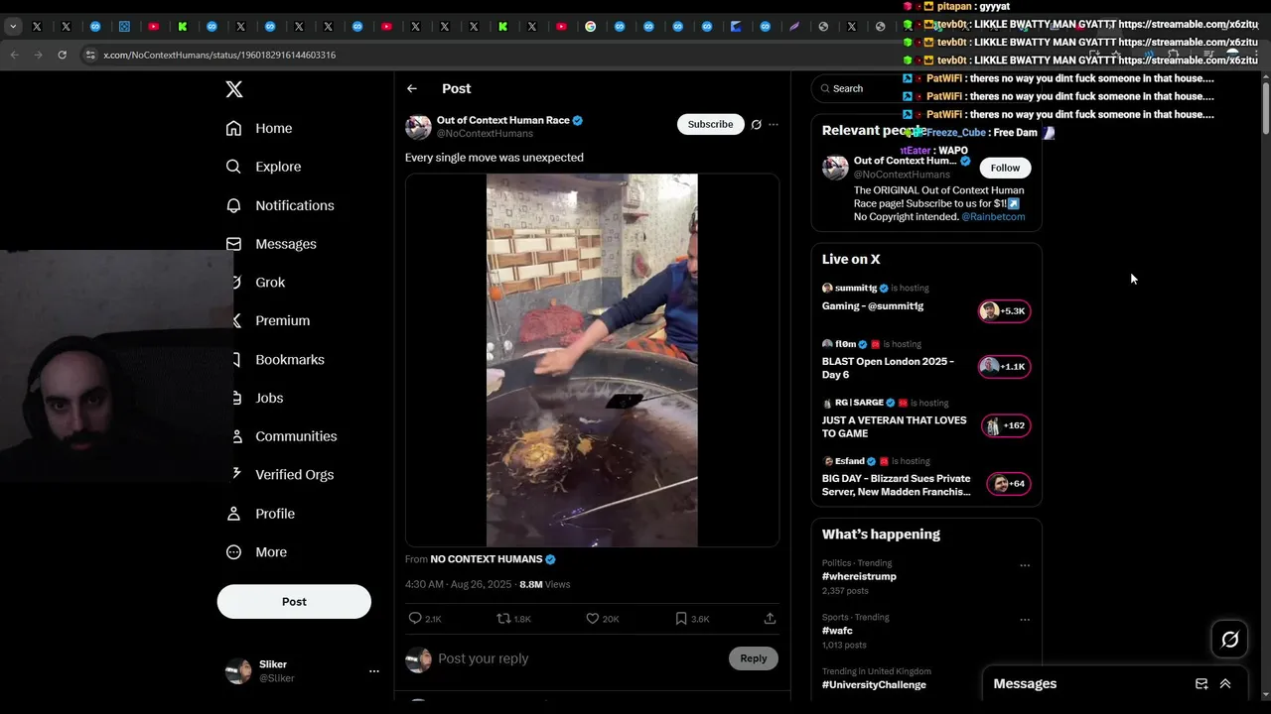Follow Out of Context Human Race
1271x714 pixels.
pos(1005,168)
